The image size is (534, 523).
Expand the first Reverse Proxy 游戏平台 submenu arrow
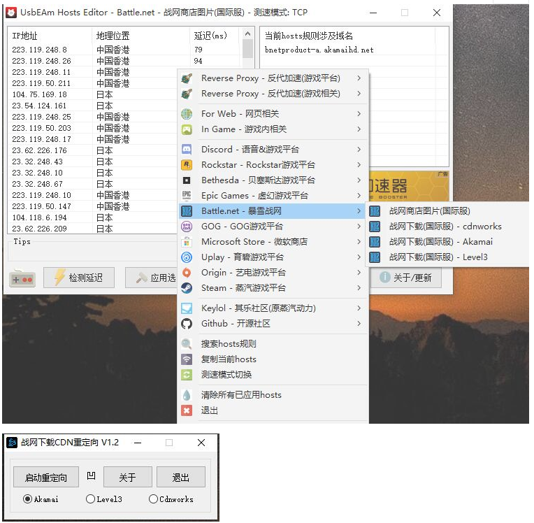click(359, 78)
